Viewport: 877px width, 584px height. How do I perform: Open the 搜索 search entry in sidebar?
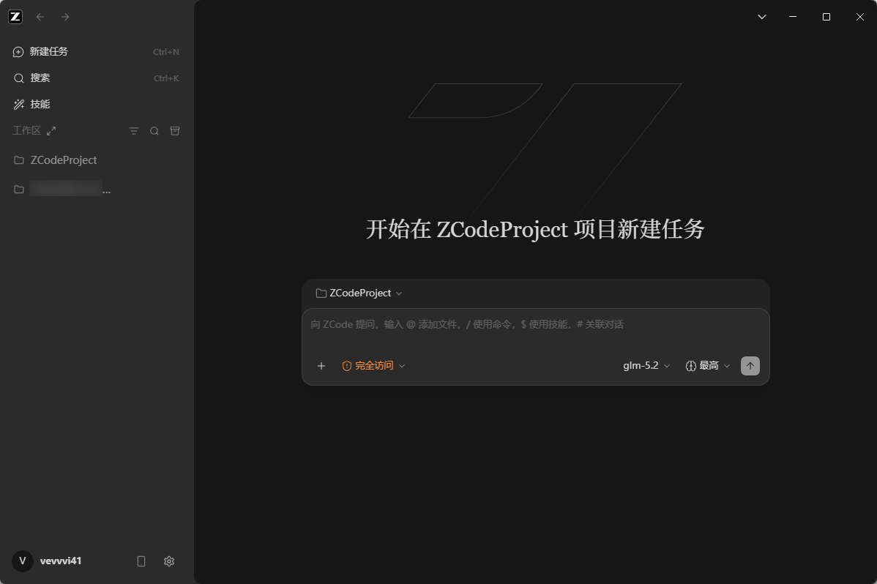tap(96, 78)
